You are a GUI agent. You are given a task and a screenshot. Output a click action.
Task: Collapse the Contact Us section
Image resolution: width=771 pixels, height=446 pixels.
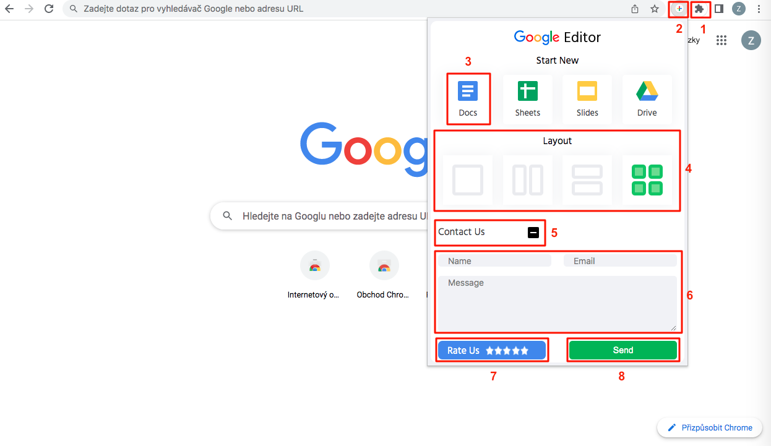(533, 232)
